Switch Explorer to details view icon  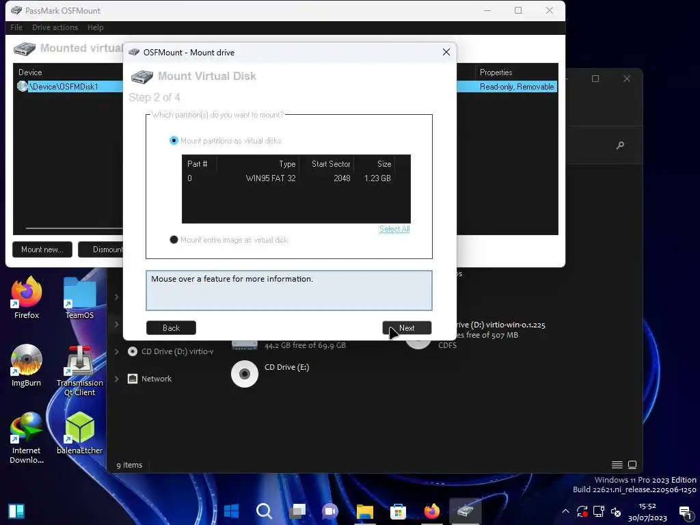(617, 465)
